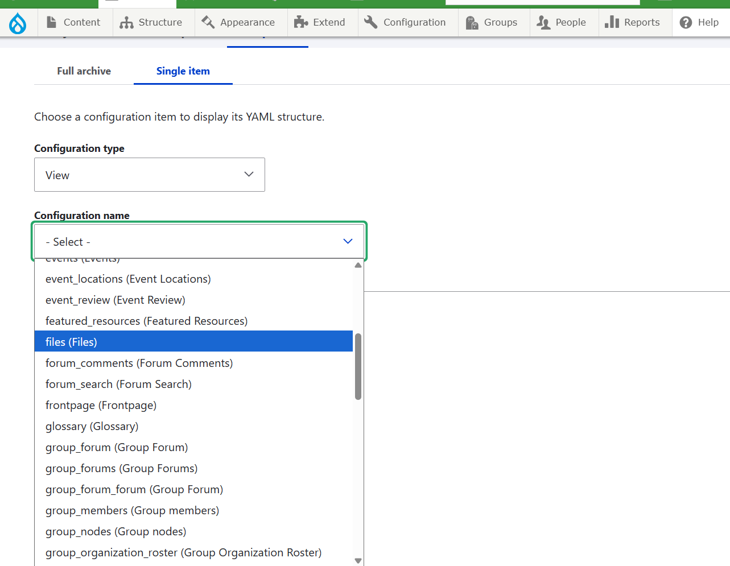Image resolution: width=730 pixels, height=566 pixels.
Task: Click the People toolbar icon
Action: [x=543, y=22]
